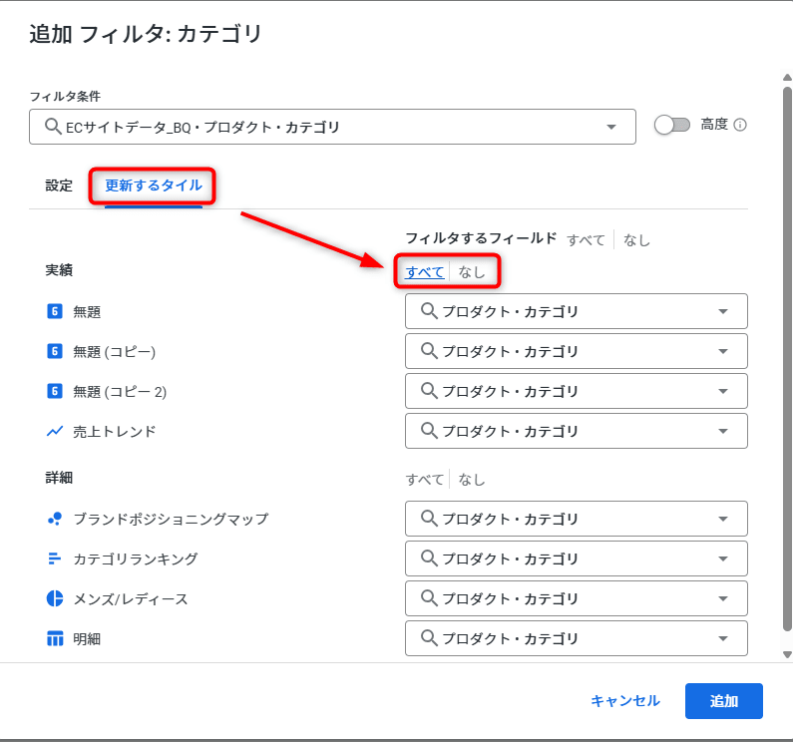793x742 pixels.
Task: Click single-value icon beside 無題 (コピー)
Action: click(55, 351)
